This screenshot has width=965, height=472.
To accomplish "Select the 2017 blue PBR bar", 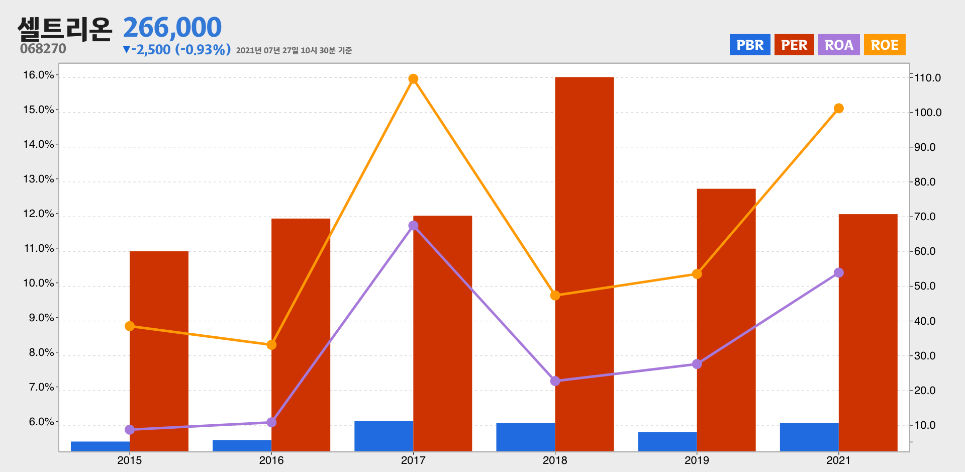I will click(x=383, y=436).
